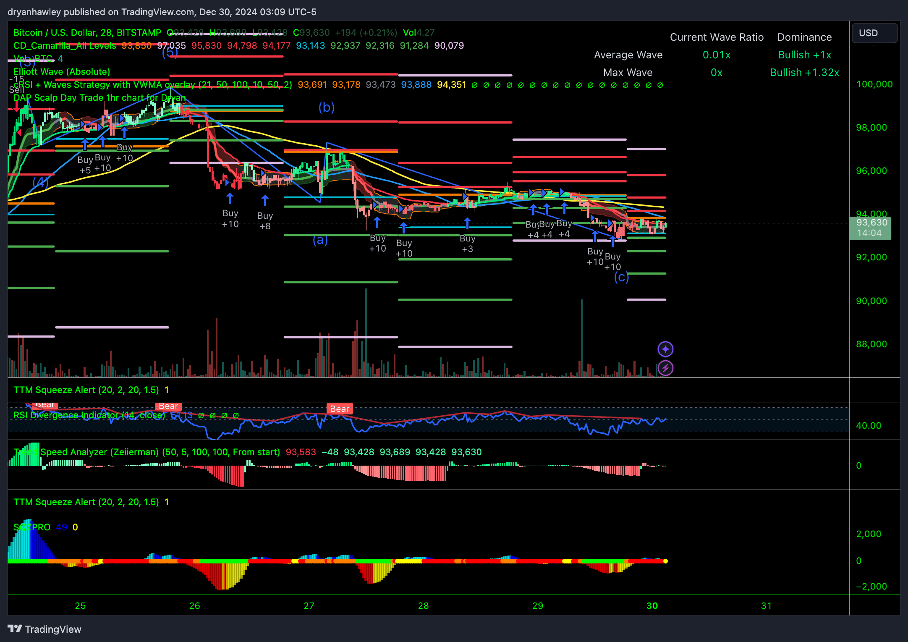
Task: Click the −2,000 SQZPRO axis label
Action: point(871,587)
